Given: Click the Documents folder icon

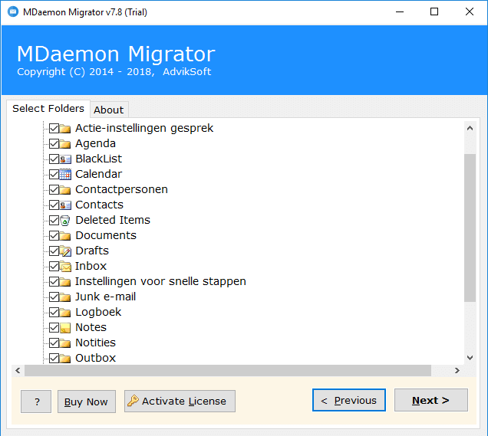Looking at the screenshot, I should coord(65,235).
